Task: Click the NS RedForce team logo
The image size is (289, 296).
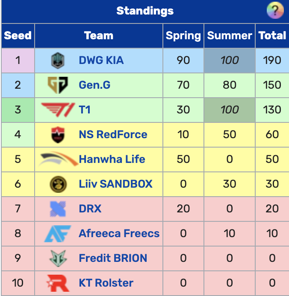Action: click(57, 135)
